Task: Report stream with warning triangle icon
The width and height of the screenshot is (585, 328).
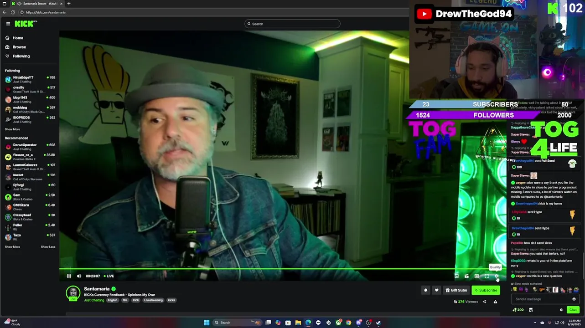Action: 495,302
